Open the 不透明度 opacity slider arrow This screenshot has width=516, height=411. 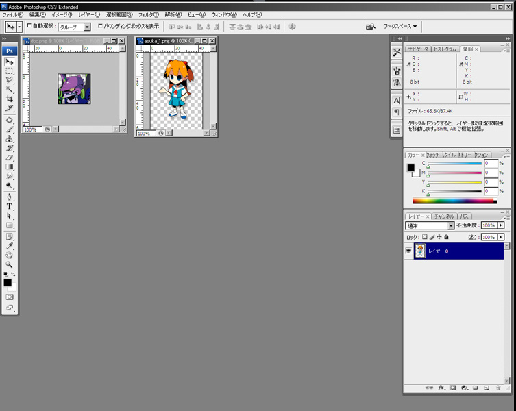pyautogui.click(x=500, y=225)
